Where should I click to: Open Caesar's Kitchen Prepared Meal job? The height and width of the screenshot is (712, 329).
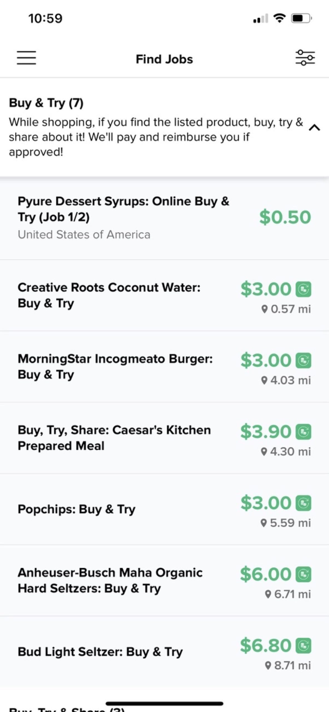point(114,438)
